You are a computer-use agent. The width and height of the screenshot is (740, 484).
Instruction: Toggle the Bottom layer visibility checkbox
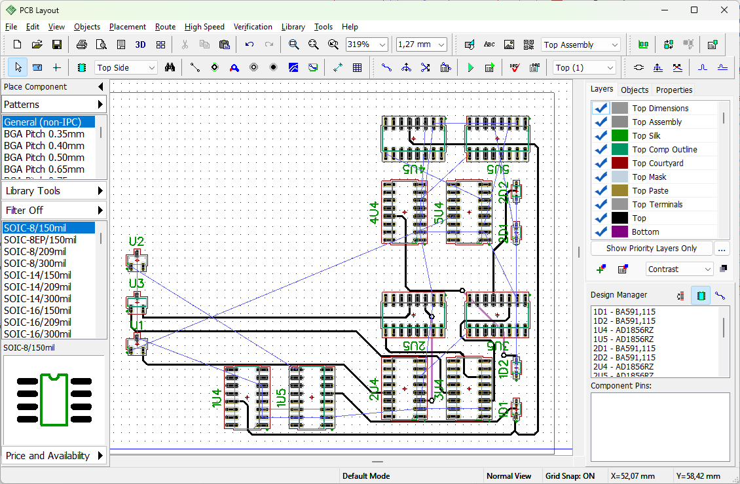[x=601, y=232]
